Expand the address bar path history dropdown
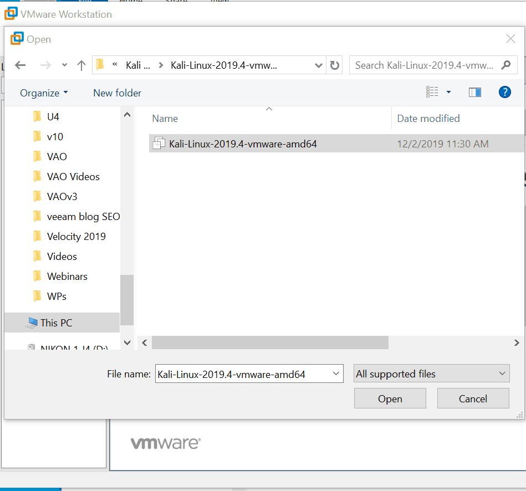The image size is (526, 491). [318, 65]
